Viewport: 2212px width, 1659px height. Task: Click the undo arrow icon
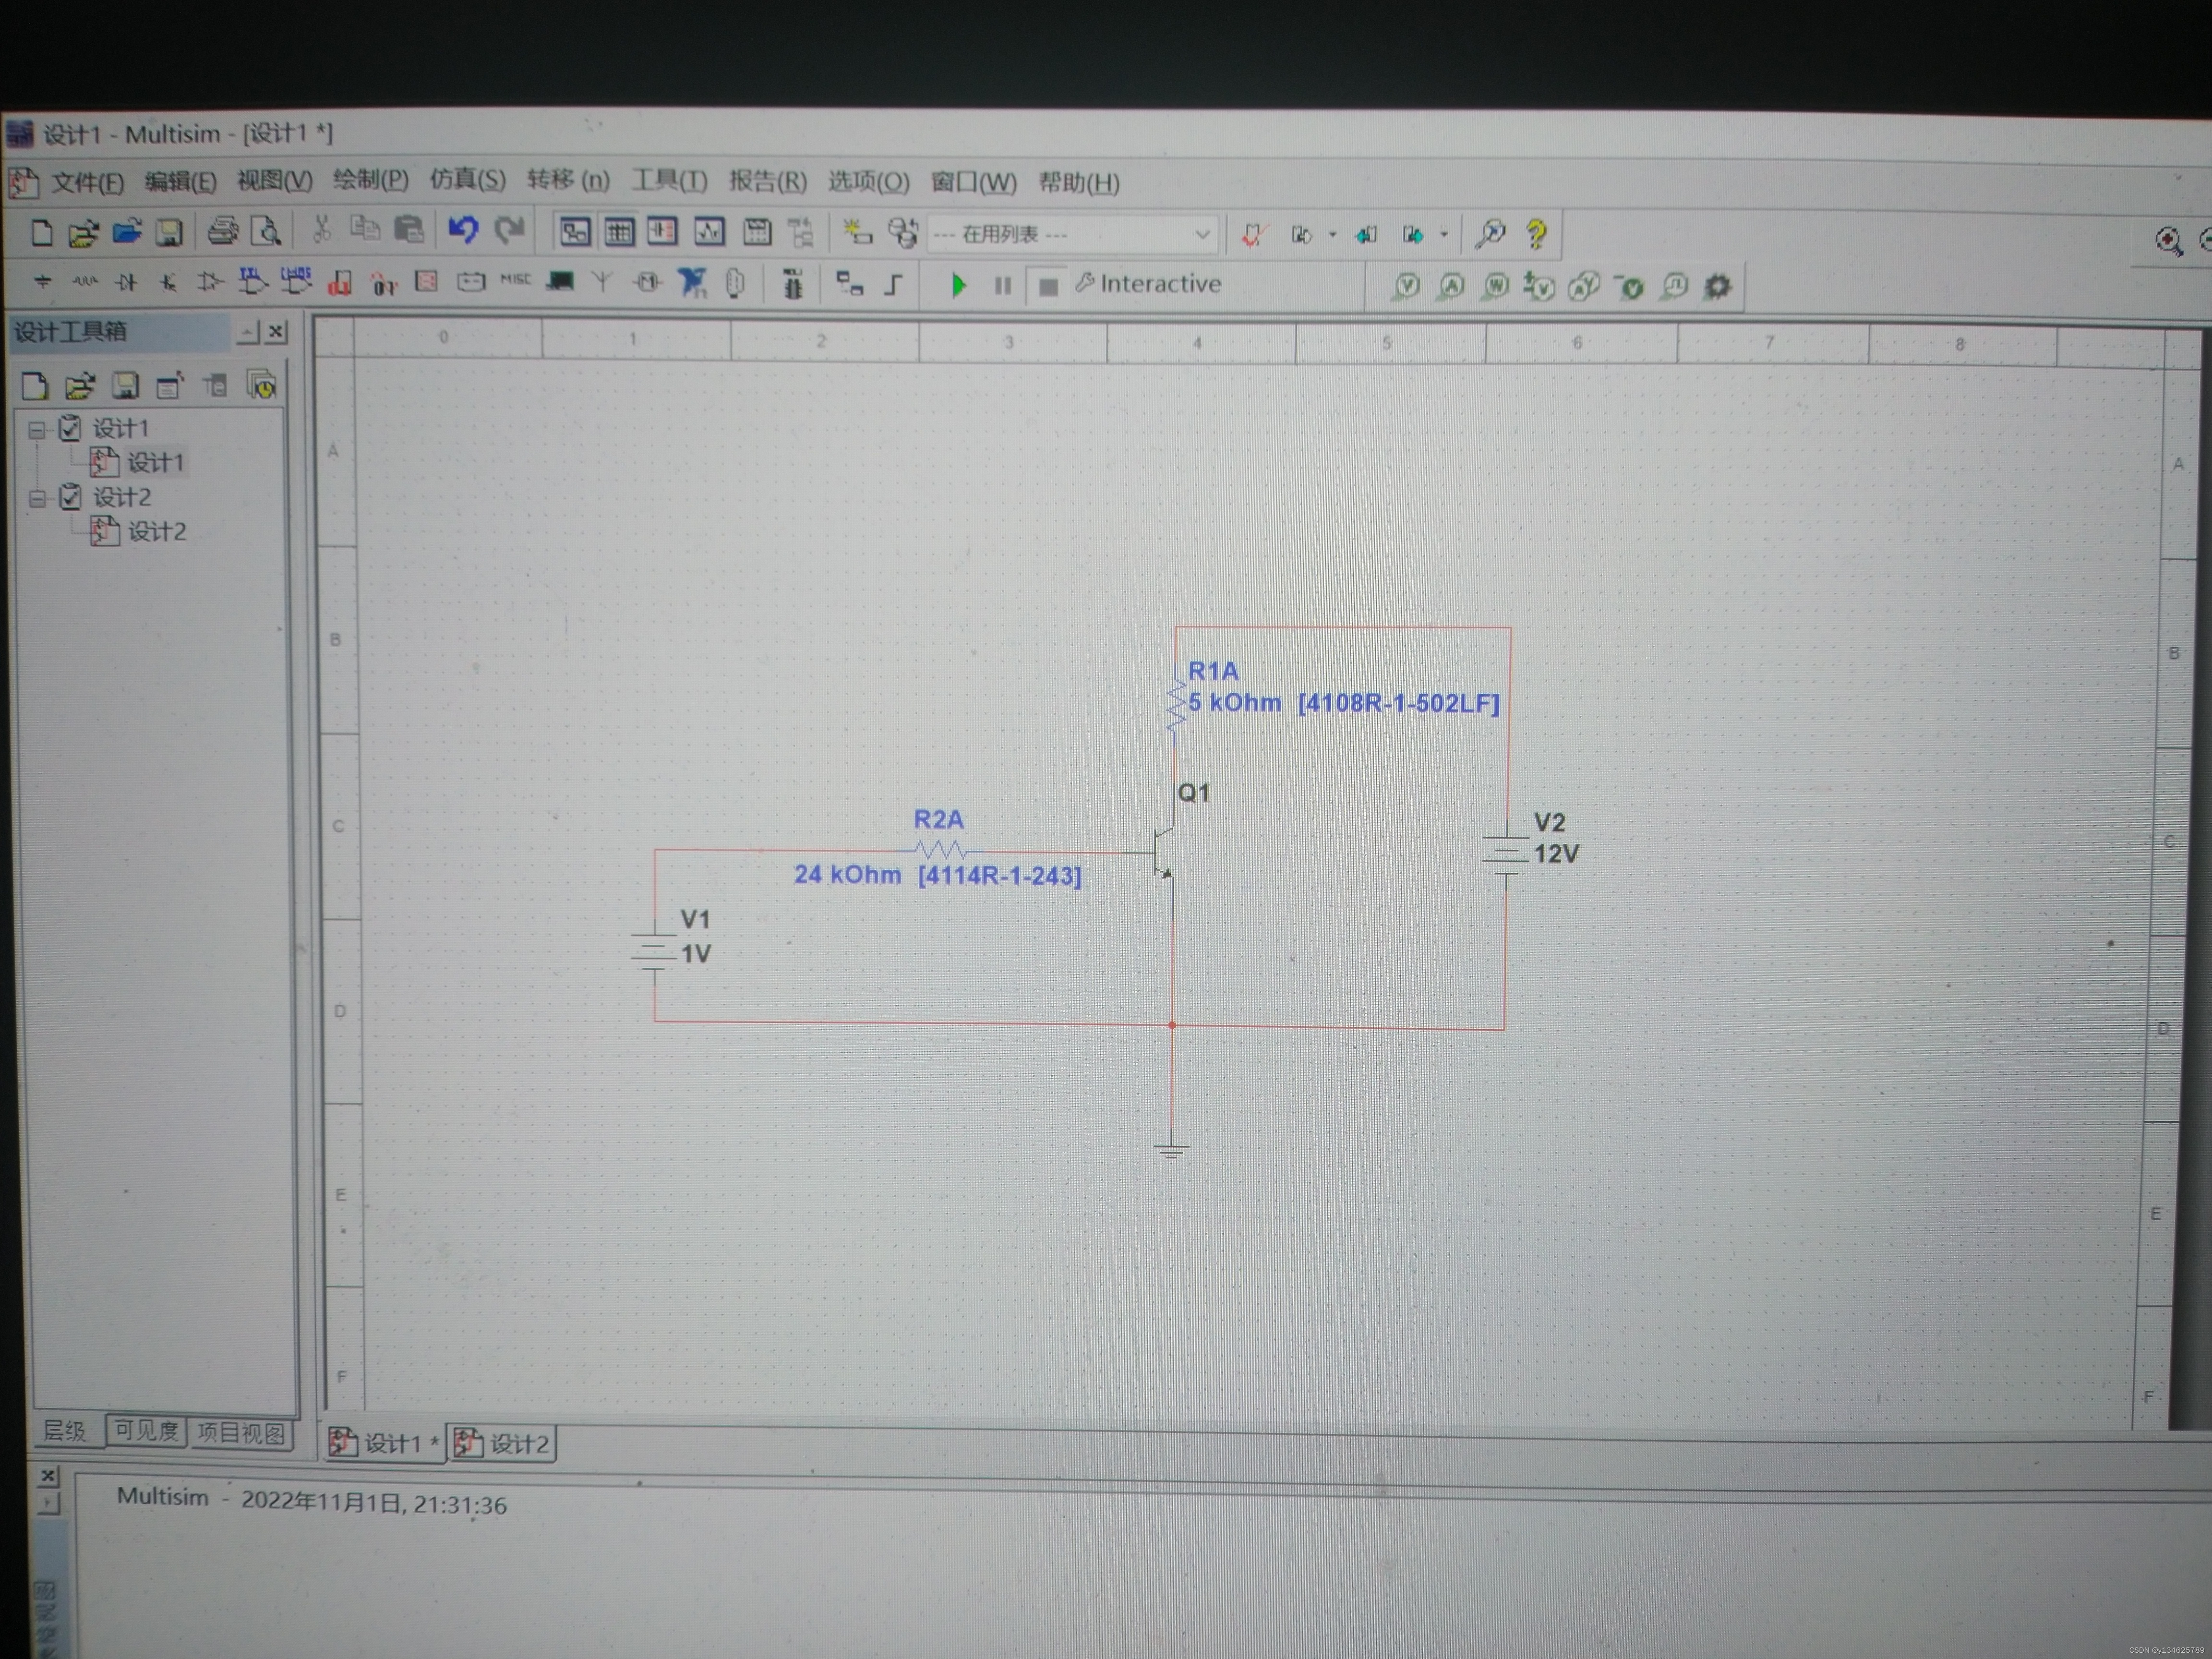[463, 230]
